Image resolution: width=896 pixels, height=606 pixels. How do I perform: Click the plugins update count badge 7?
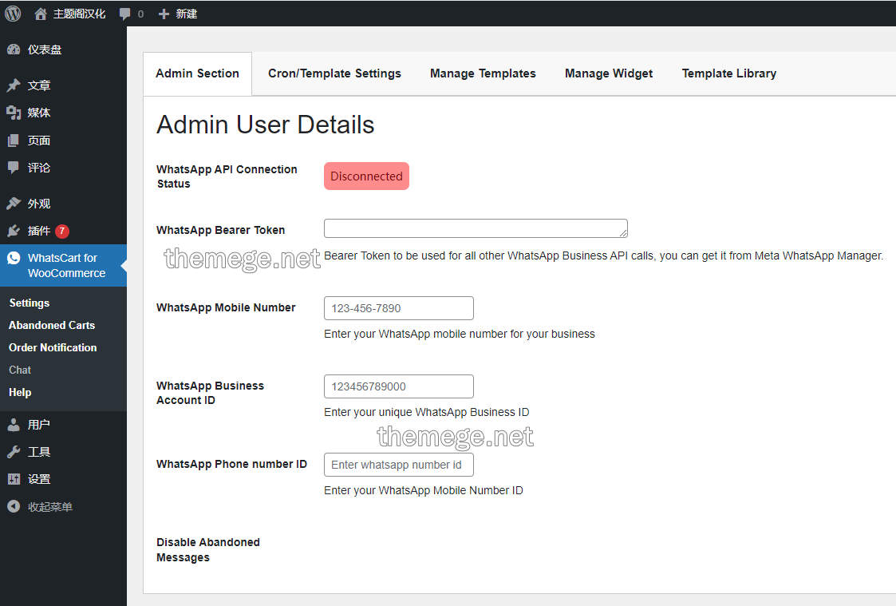[62, 231]
